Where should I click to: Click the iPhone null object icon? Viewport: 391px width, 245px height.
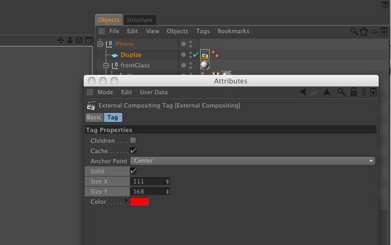coord(109,44)
